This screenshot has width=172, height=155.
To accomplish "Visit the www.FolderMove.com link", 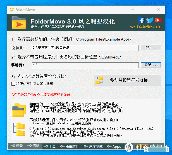I will pos(145,27).
